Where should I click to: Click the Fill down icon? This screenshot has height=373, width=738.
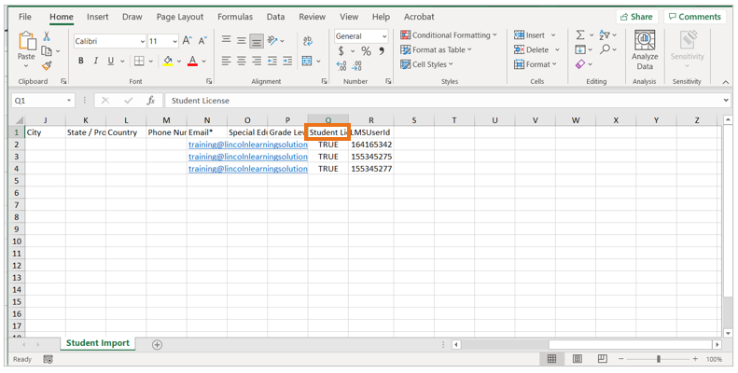[580, 49]
